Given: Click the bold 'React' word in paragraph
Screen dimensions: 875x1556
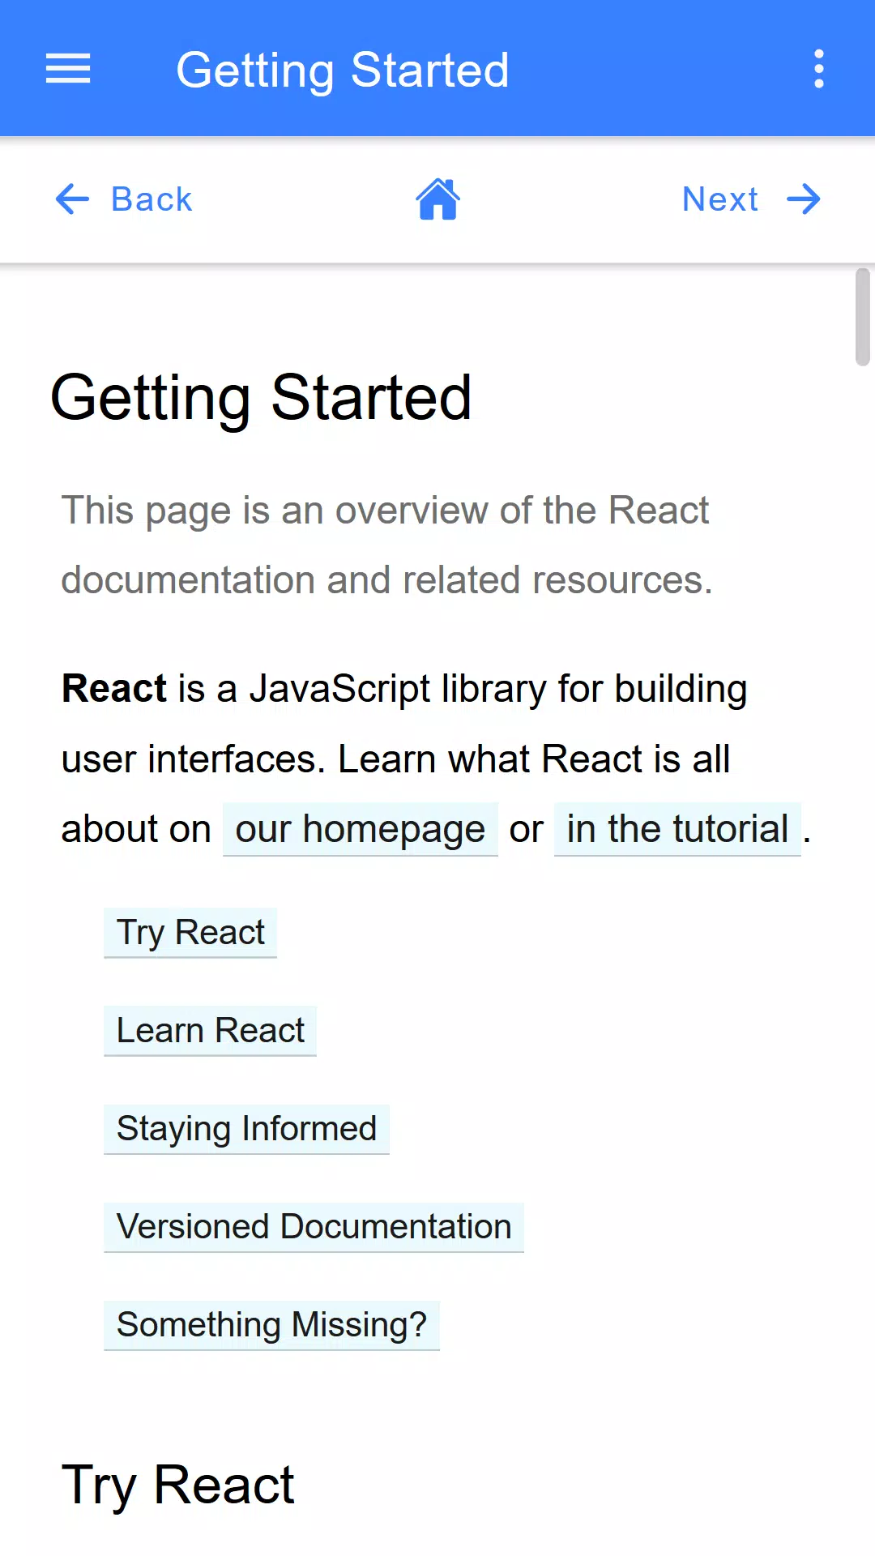Looking at the screenshot, I should pyautogui.click(x=114, y=689).
